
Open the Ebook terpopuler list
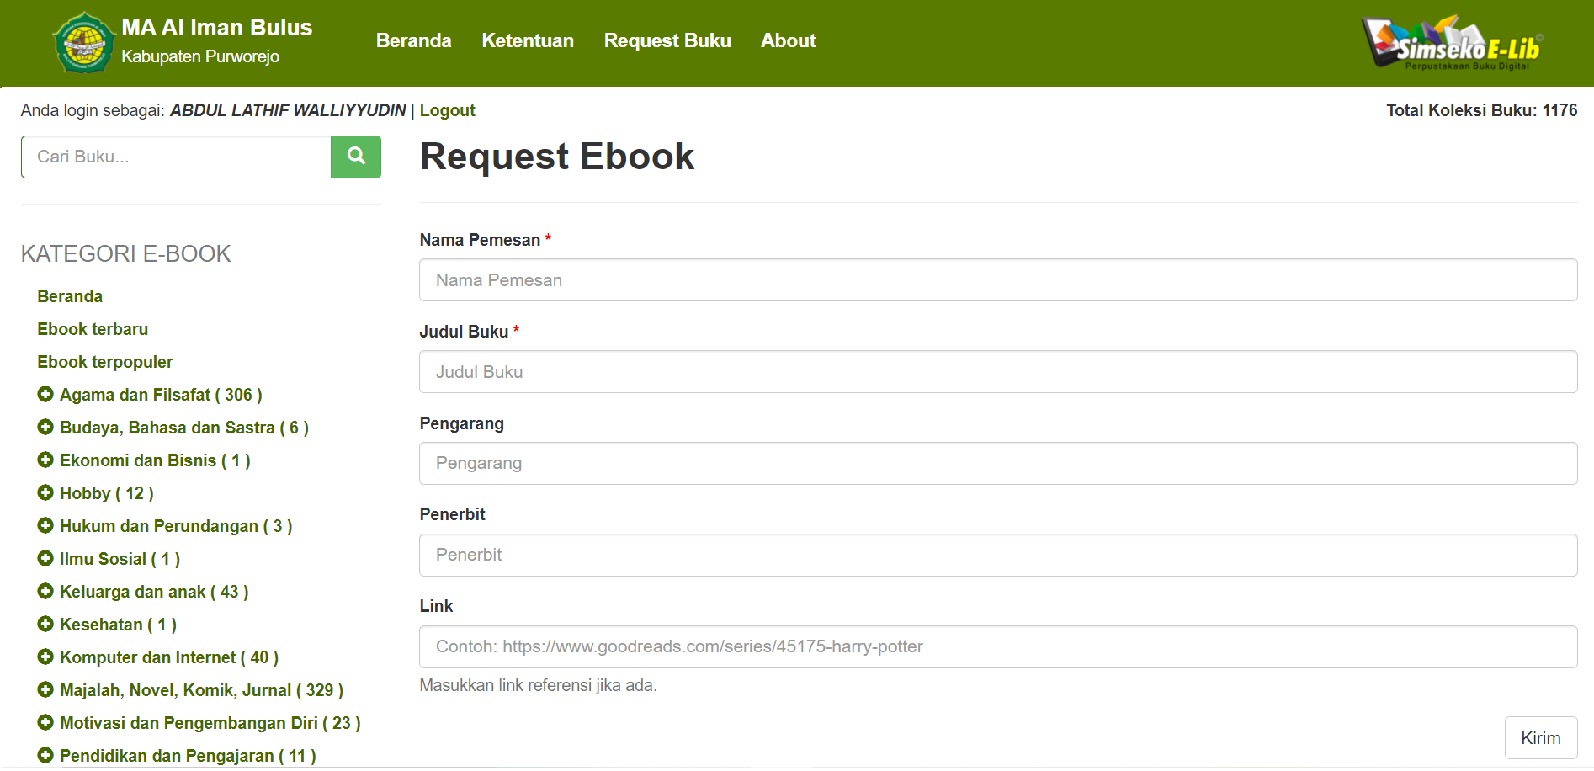(104, 361)
